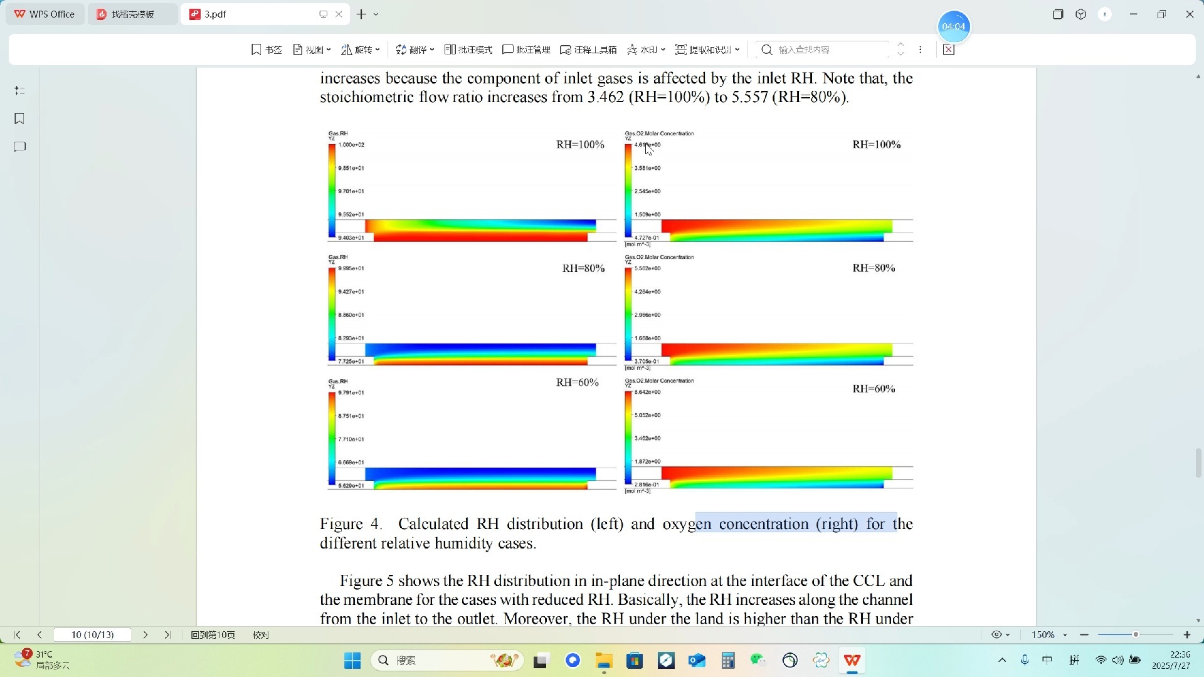
Task: Show hidden system tray icons
Action: pos(1002,660)
